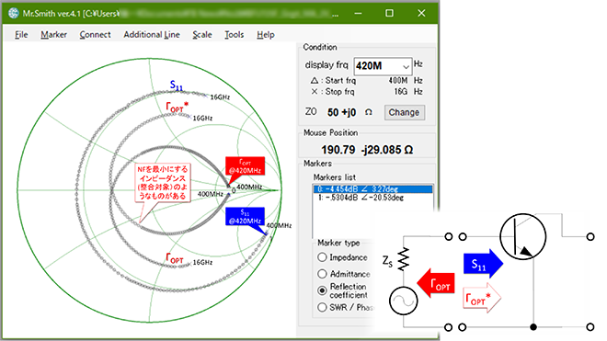Expand the display frq dropdown arrow
This screenshot has height=341, width=607.
pyautogui.click(x=406, y=66)
